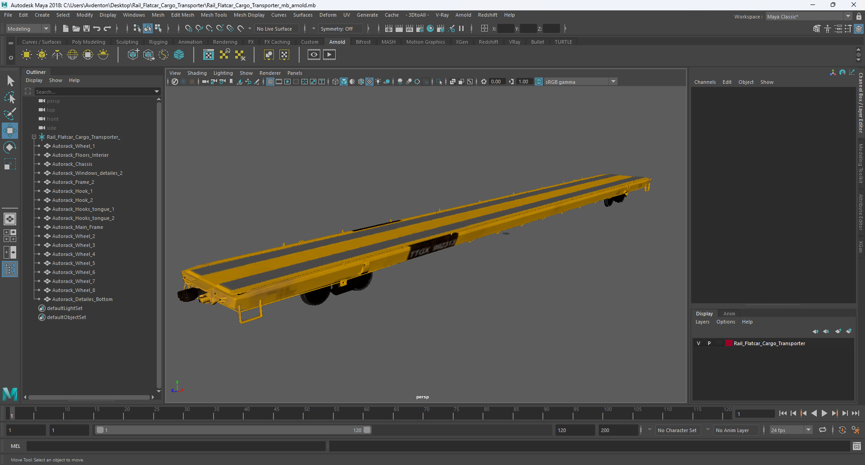Open the 24 fps frame rate dropdown
The width and height of the screenshot is (865, 465).
pyautogui.click(x=791, y=430)
